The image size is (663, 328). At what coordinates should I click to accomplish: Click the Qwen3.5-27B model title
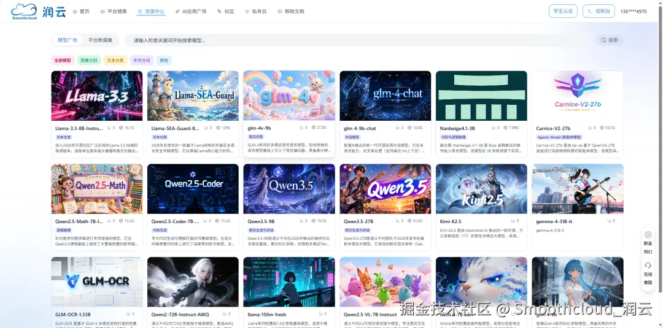pyautogui.click(x=359, y=221)
